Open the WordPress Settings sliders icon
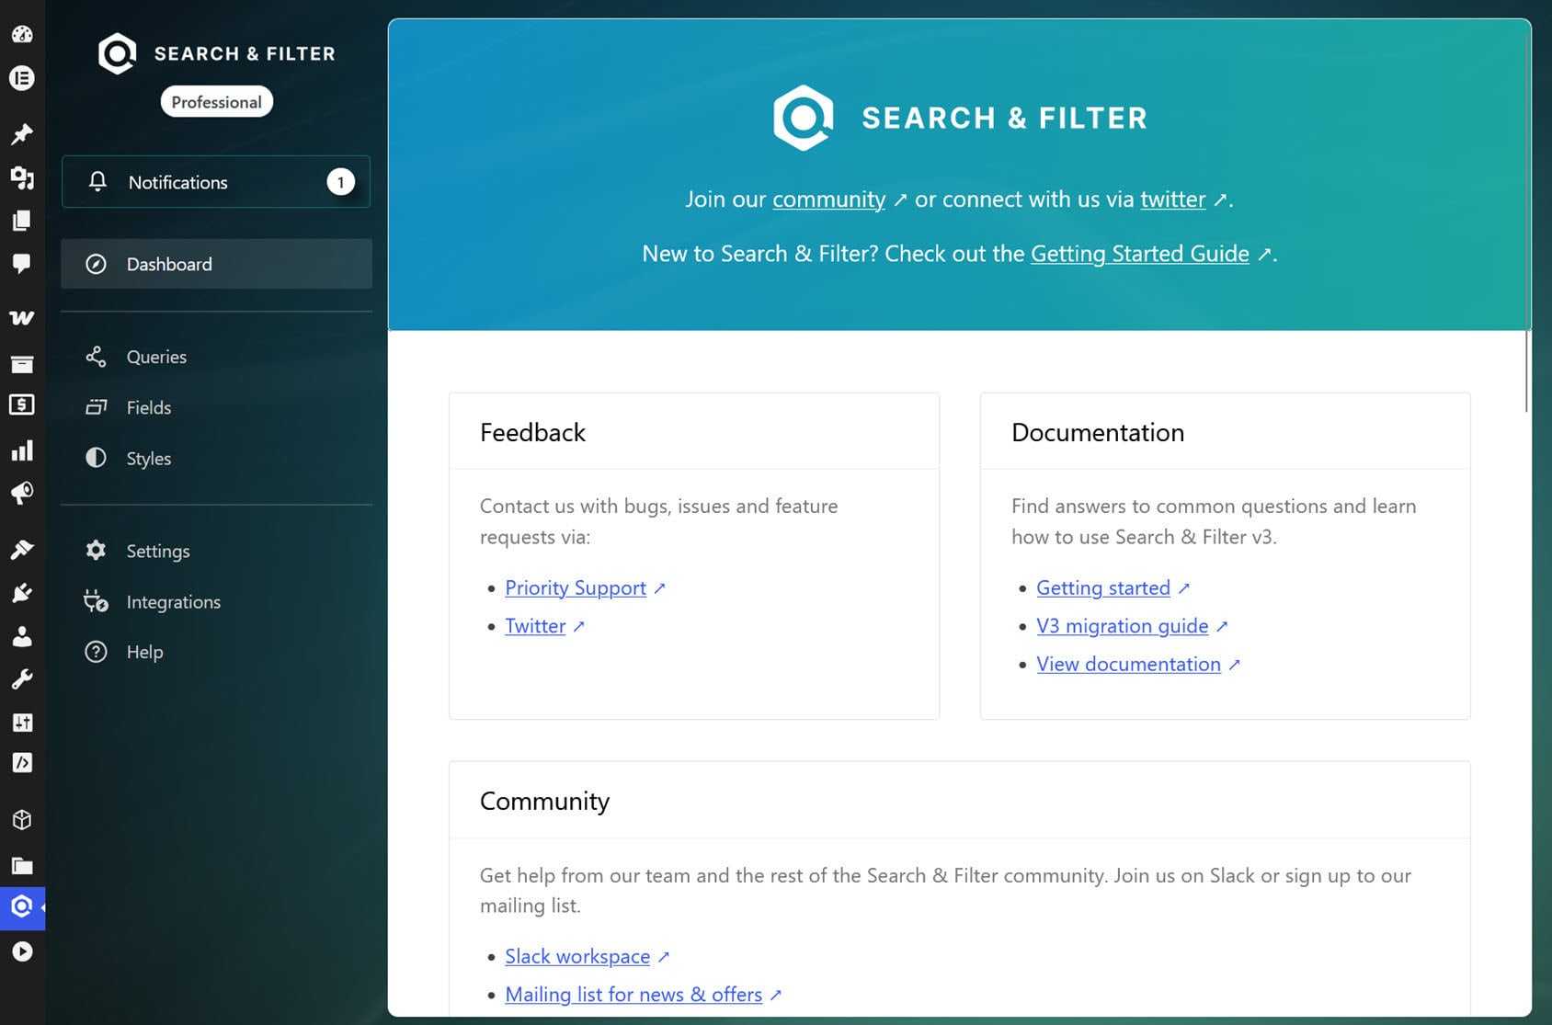The image size is (1552, 1025). pos(22,723)
